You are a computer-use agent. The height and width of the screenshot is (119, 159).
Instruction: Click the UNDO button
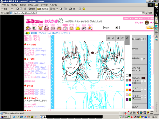[139, 106]
